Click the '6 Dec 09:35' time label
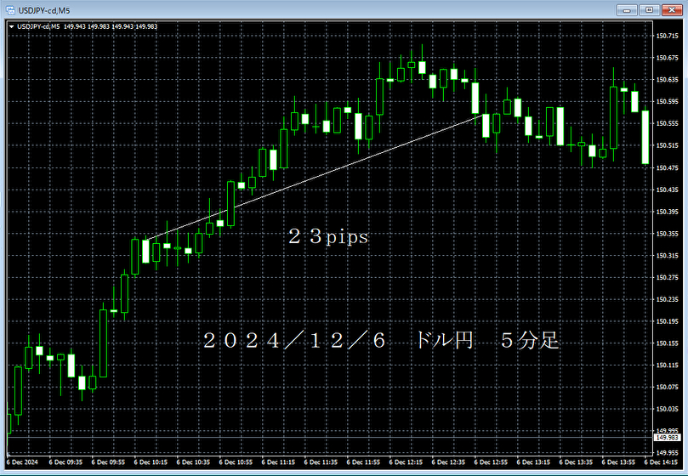This screenshot has height=476, width=688. (x=65, y=462)
